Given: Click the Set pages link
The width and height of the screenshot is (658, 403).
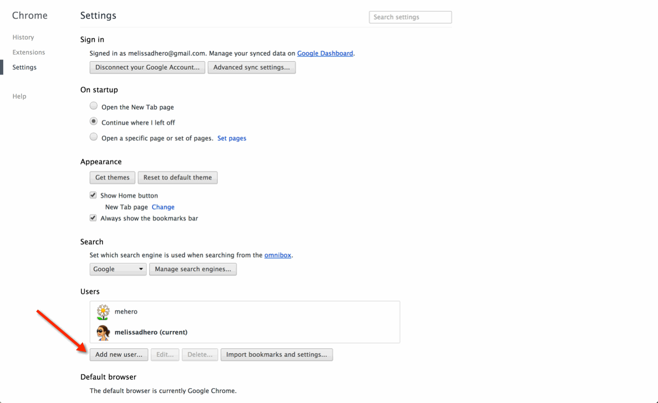Looking at the screenshot, I should [232, 138].
